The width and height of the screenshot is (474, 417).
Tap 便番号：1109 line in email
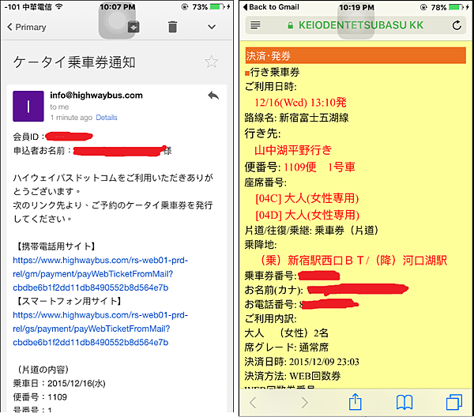(40, 397)
